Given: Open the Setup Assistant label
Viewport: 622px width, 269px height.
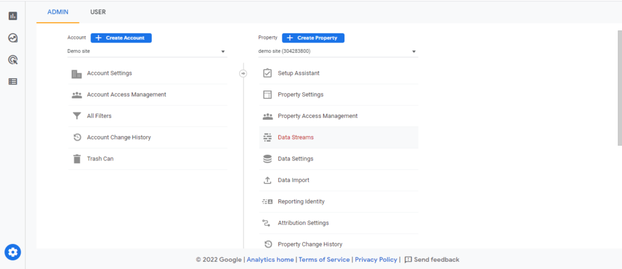Looking at the screenshot, I should coord(299,73).
